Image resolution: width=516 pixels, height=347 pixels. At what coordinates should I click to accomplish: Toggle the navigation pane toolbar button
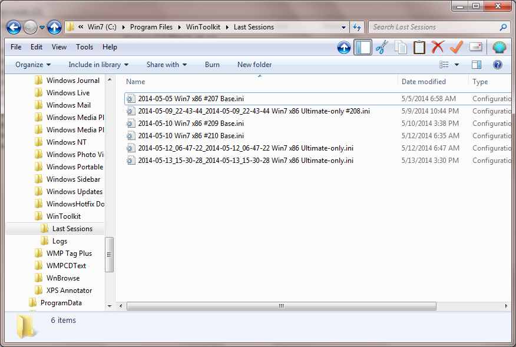pos(363,47)
